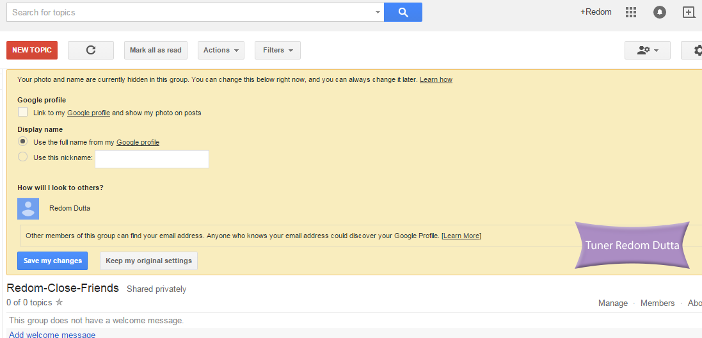Open the Manage section
Viewport: 702px width, 338px height.
tap(612, 303)
